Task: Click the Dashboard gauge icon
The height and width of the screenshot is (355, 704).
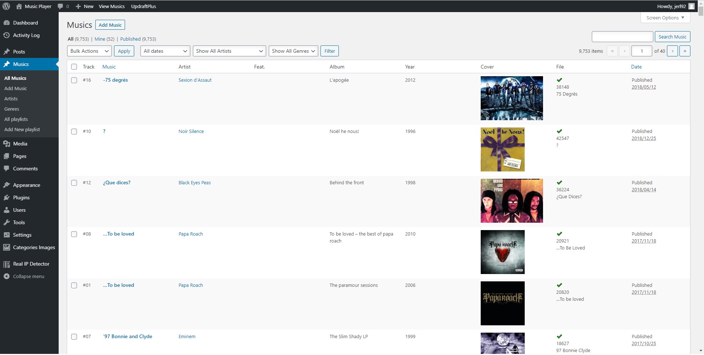Action: (x=7, y=23)
